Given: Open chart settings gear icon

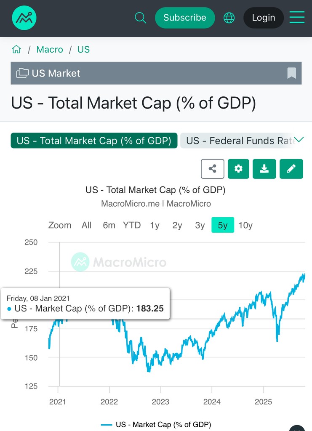Looking at the screenshot, I should pyautogui.click(x=238, y=169).
